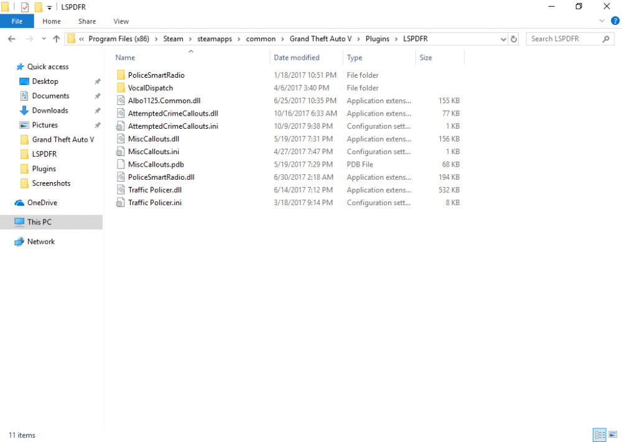622x442 pixels.
Task: Select Documents in Quick access
Action: pos(50,96)
